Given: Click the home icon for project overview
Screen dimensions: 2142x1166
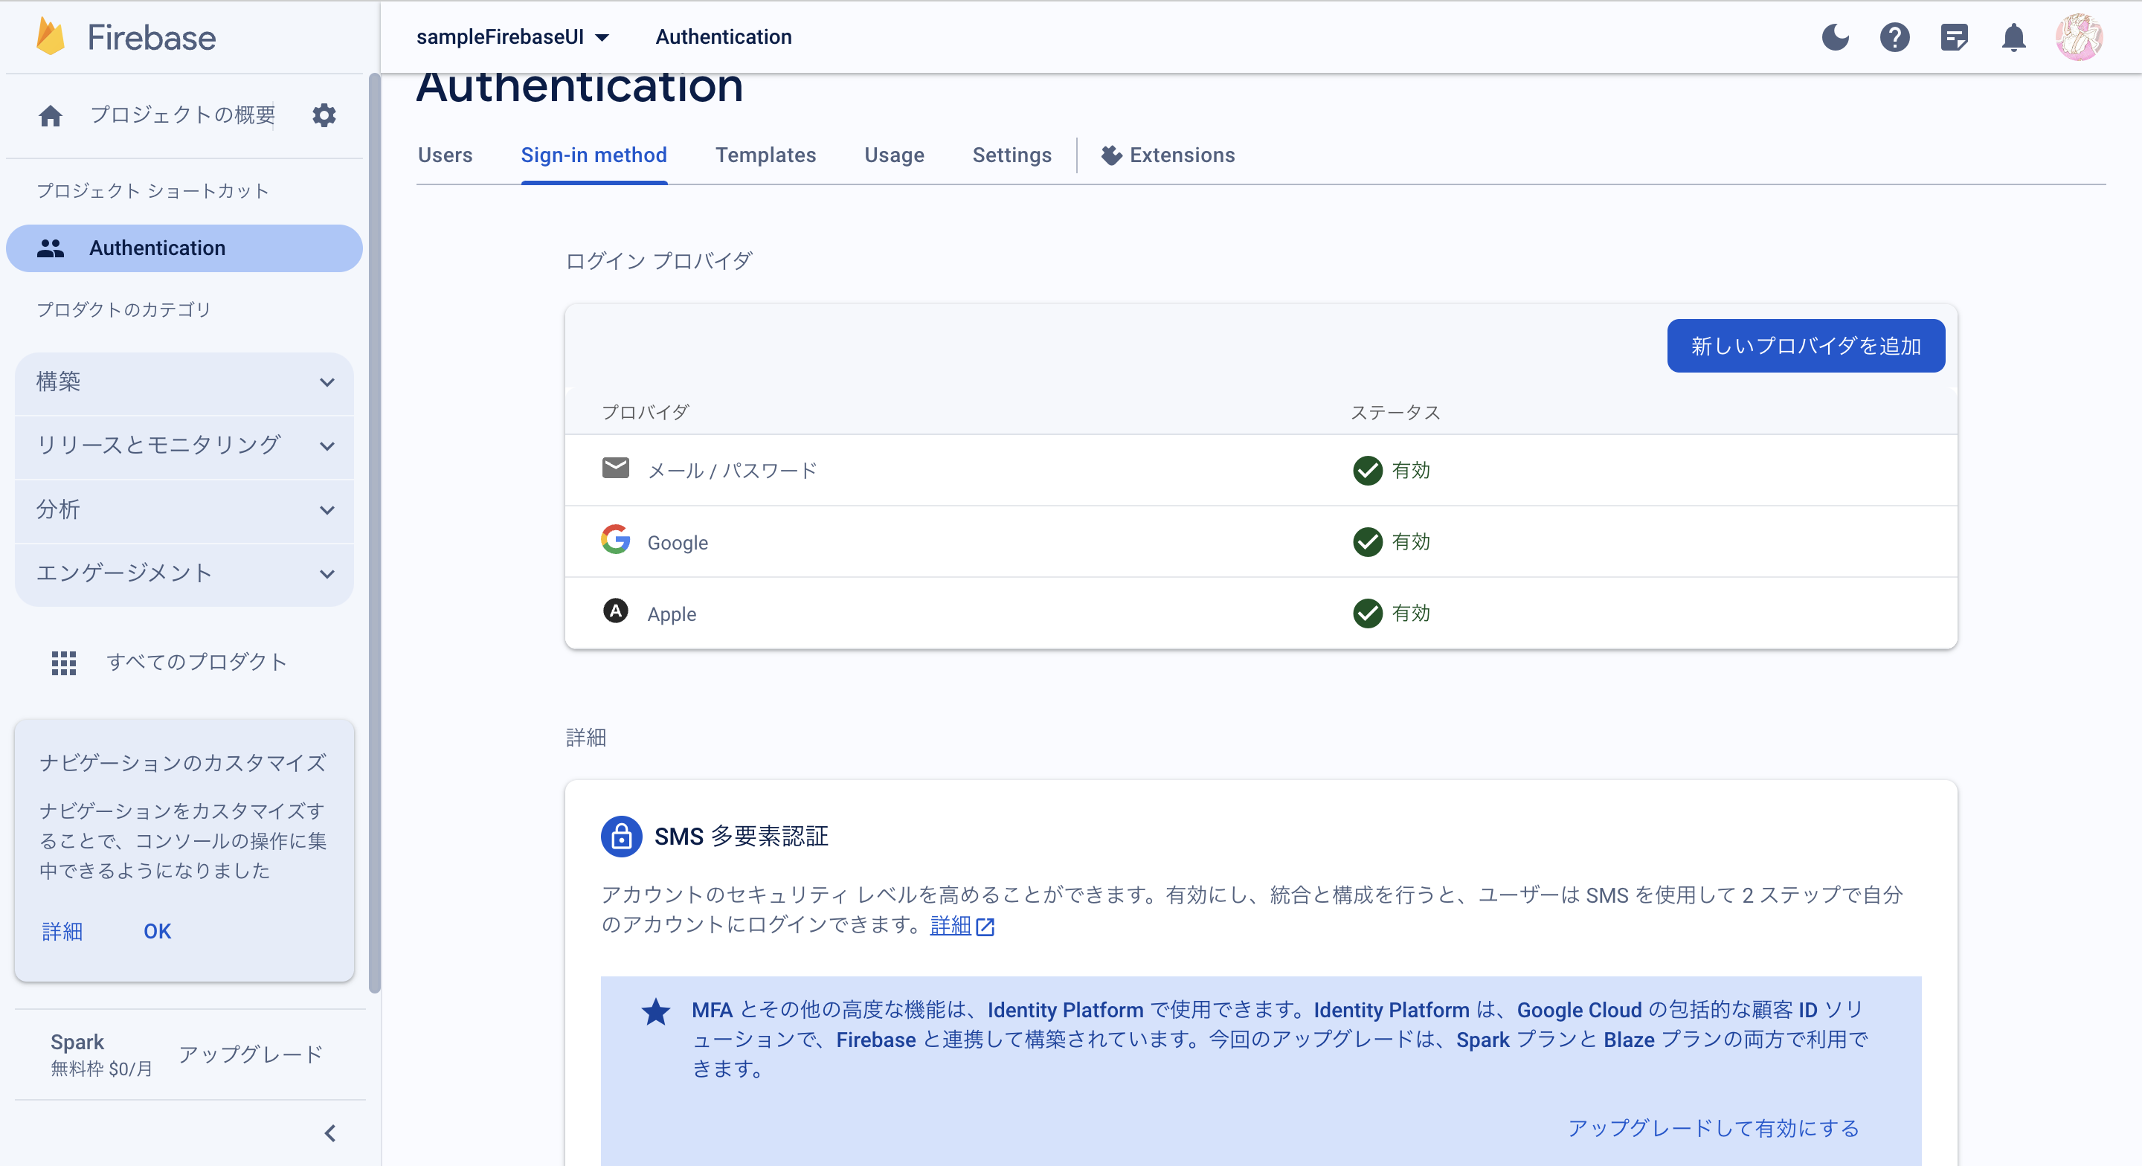Looking at the screenshot, I should tap(51, 115).
